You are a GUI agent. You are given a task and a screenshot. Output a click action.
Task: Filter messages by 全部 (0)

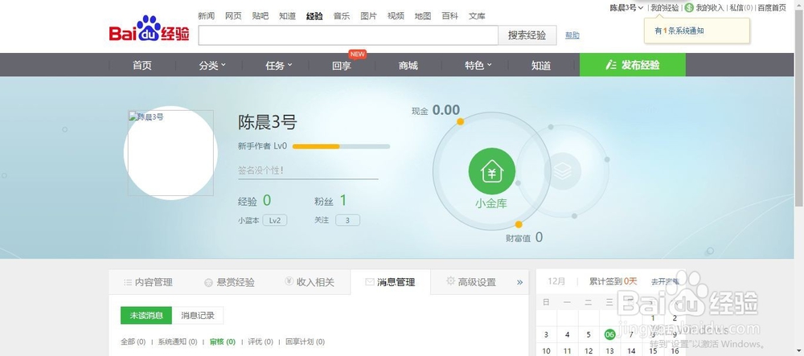133,342
